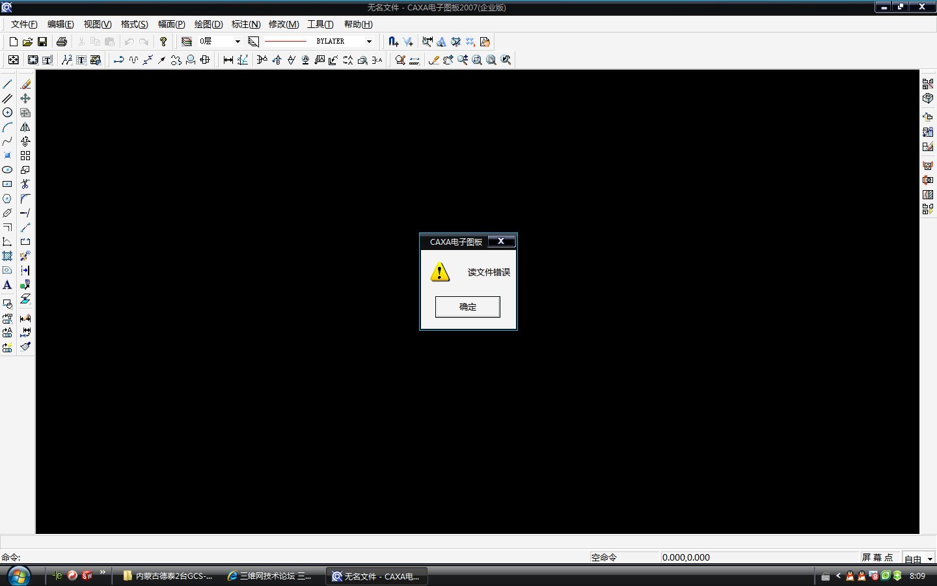This screenshot has height=586, width=937.
Task: Select the Hatch pattern tool
Action: point(8,257)
